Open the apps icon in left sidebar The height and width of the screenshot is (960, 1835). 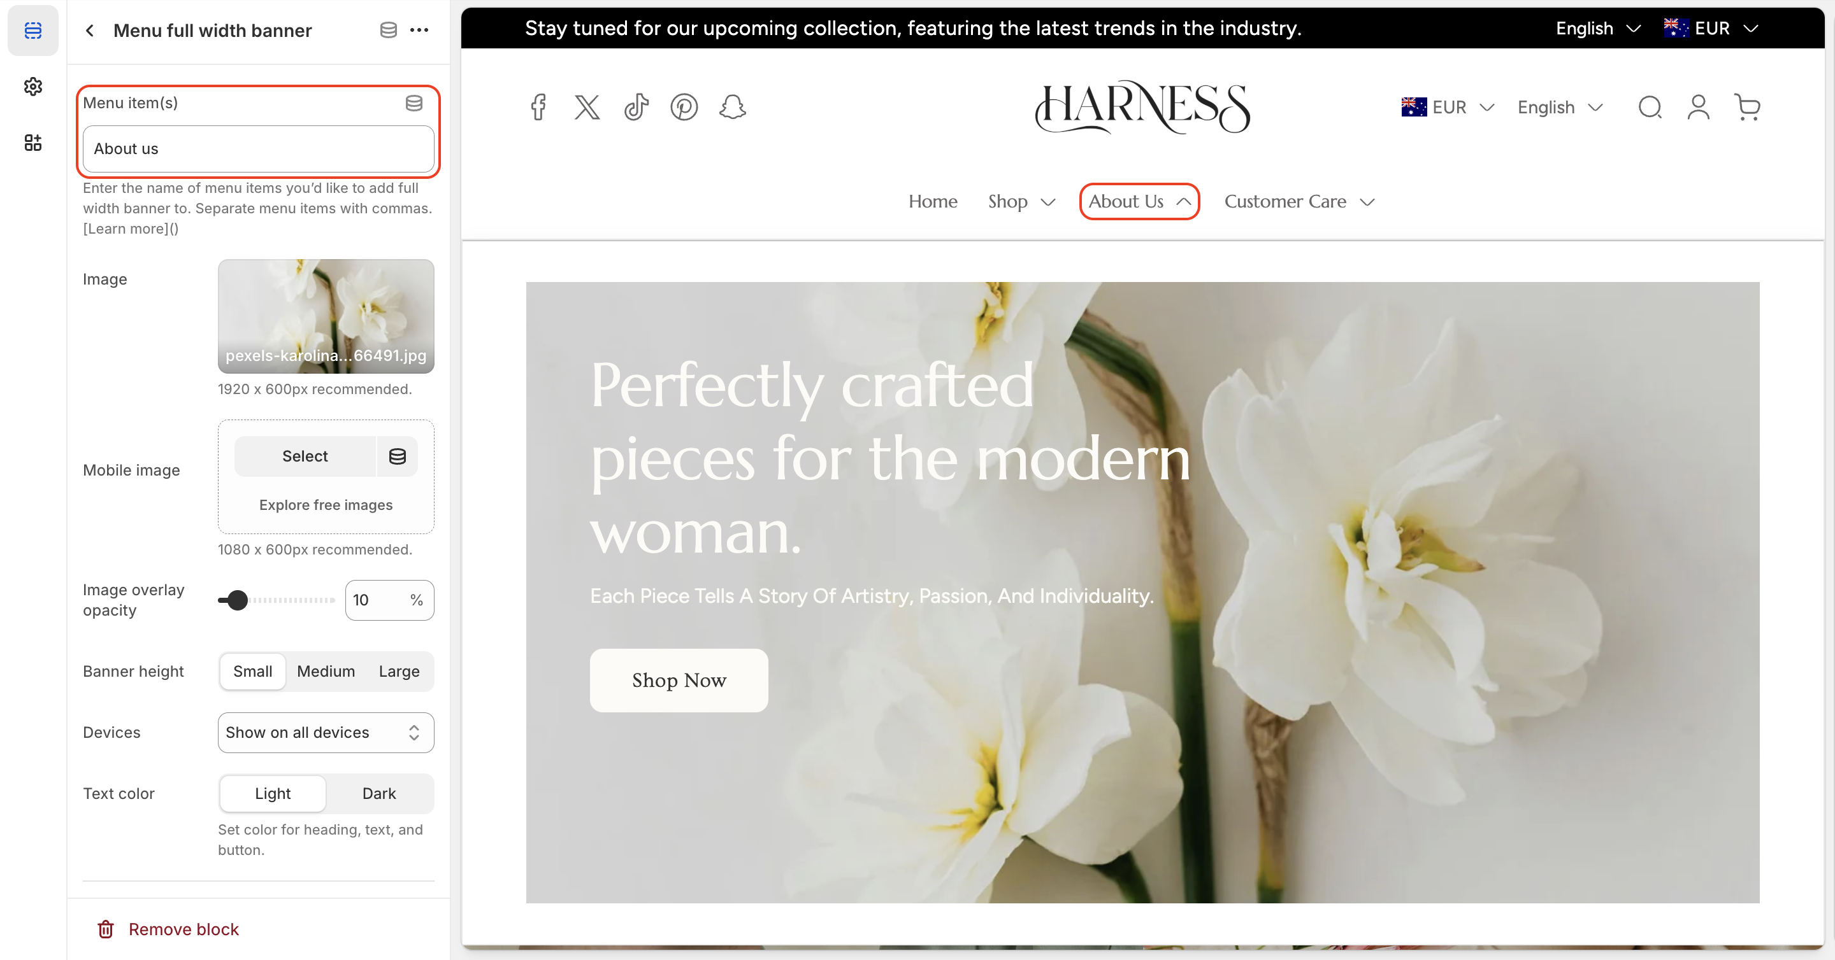click(x=32, y=143)
